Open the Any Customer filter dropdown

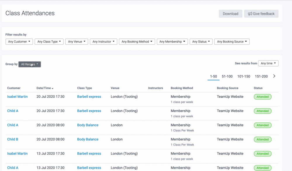click(19, 42)
